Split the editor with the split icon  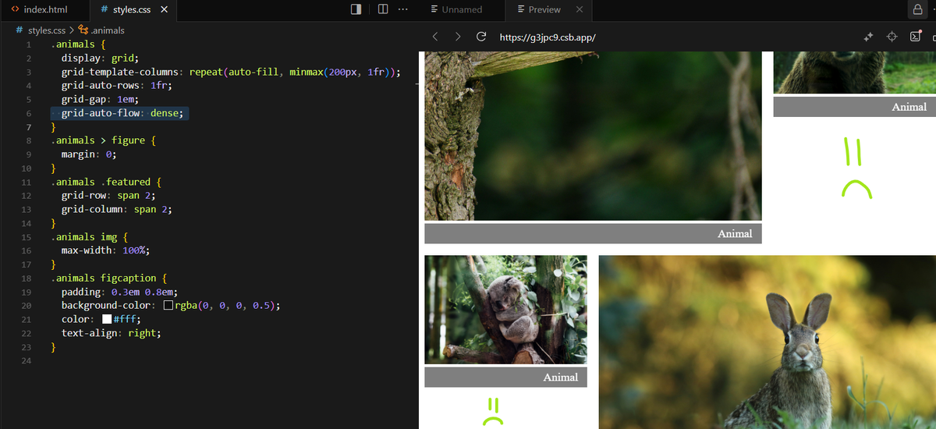pyautogui.click(x=383, y=9)
